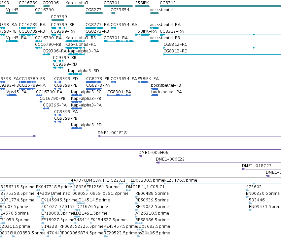This screenshot has width=281, height=238.
Task: Click protein CG9399-PB
Action: pos(66,118)
